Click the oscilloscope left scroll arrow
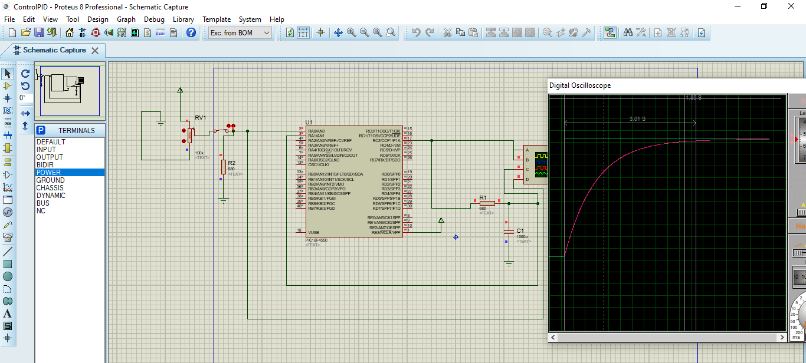 pos(553,338)
